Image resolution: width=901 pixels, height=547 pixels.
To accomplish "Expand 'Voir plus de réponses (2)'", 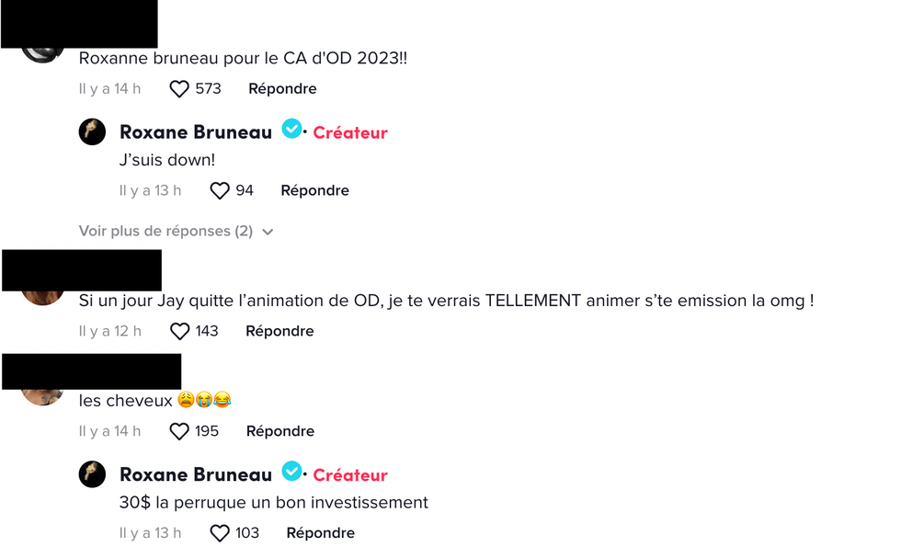I will 165,232.
